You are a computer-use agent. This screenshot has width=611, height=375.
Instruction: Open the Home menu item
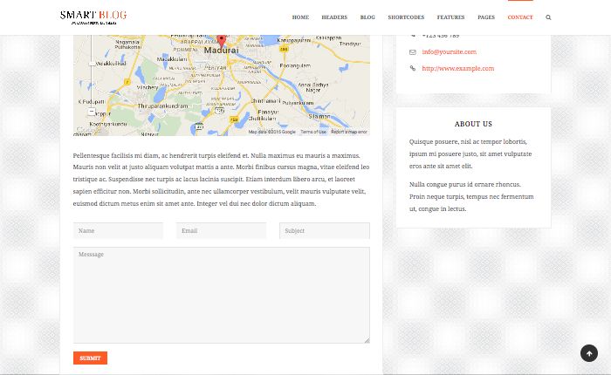tap(300, 17)
